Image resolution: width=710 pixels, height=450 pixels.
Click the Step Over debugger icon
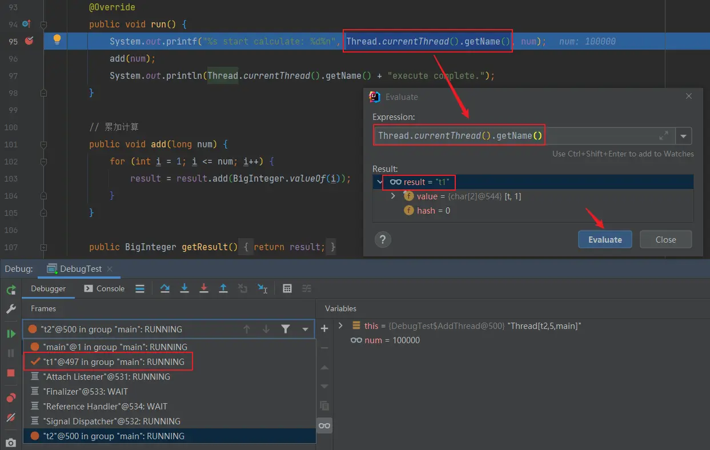point(165,288)
